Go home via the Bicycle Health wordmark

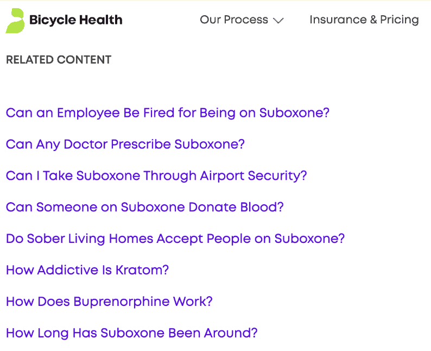[76, 20]
